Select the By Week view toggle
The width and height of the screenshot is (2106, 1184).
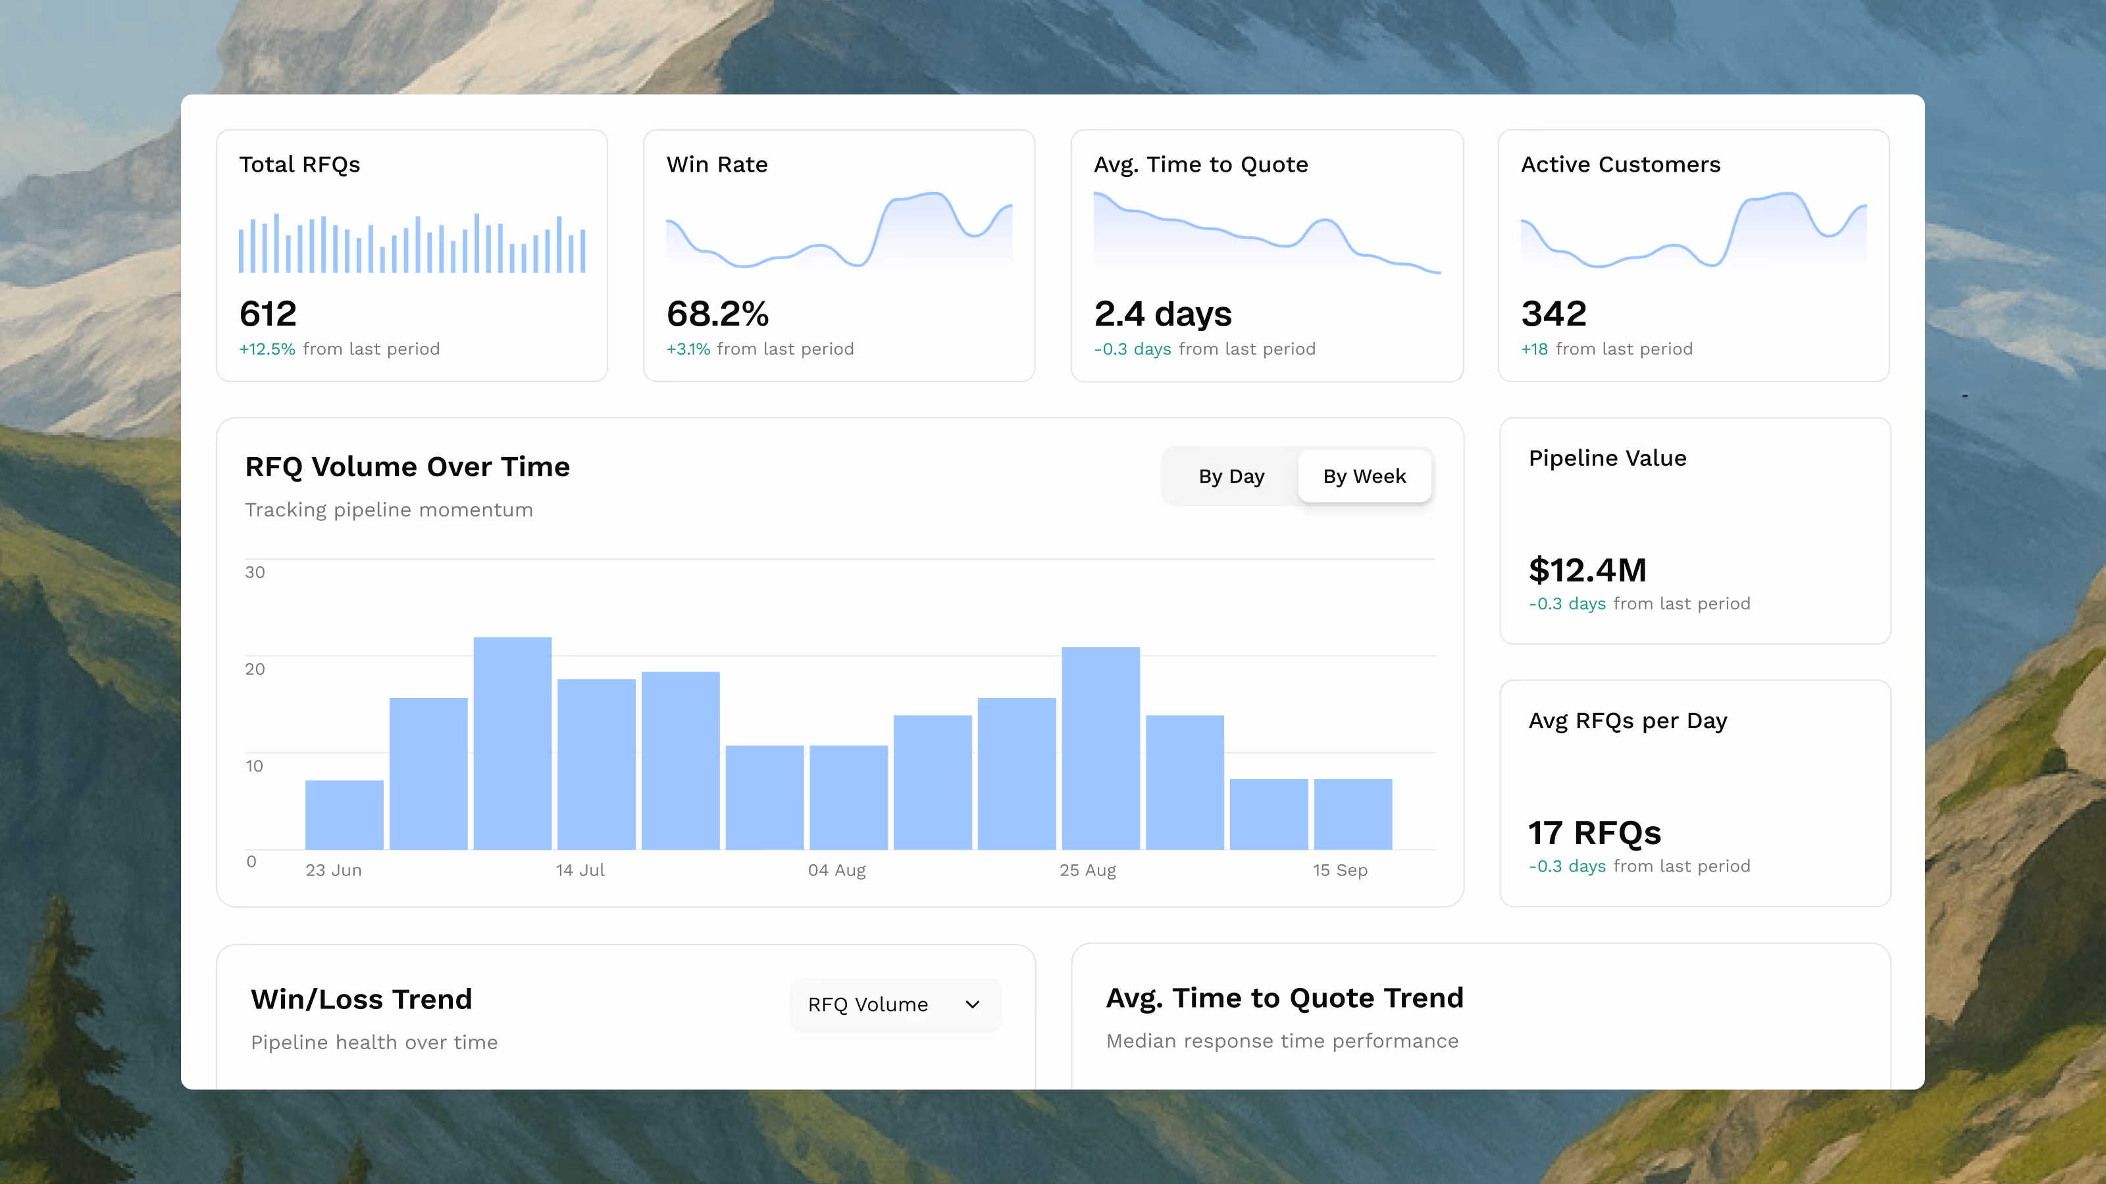(x=1364, y=476)
